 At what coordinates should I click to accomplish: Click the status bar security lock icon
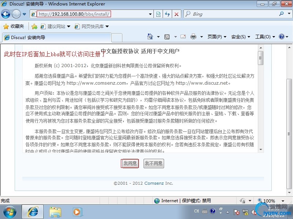(242, 201)
